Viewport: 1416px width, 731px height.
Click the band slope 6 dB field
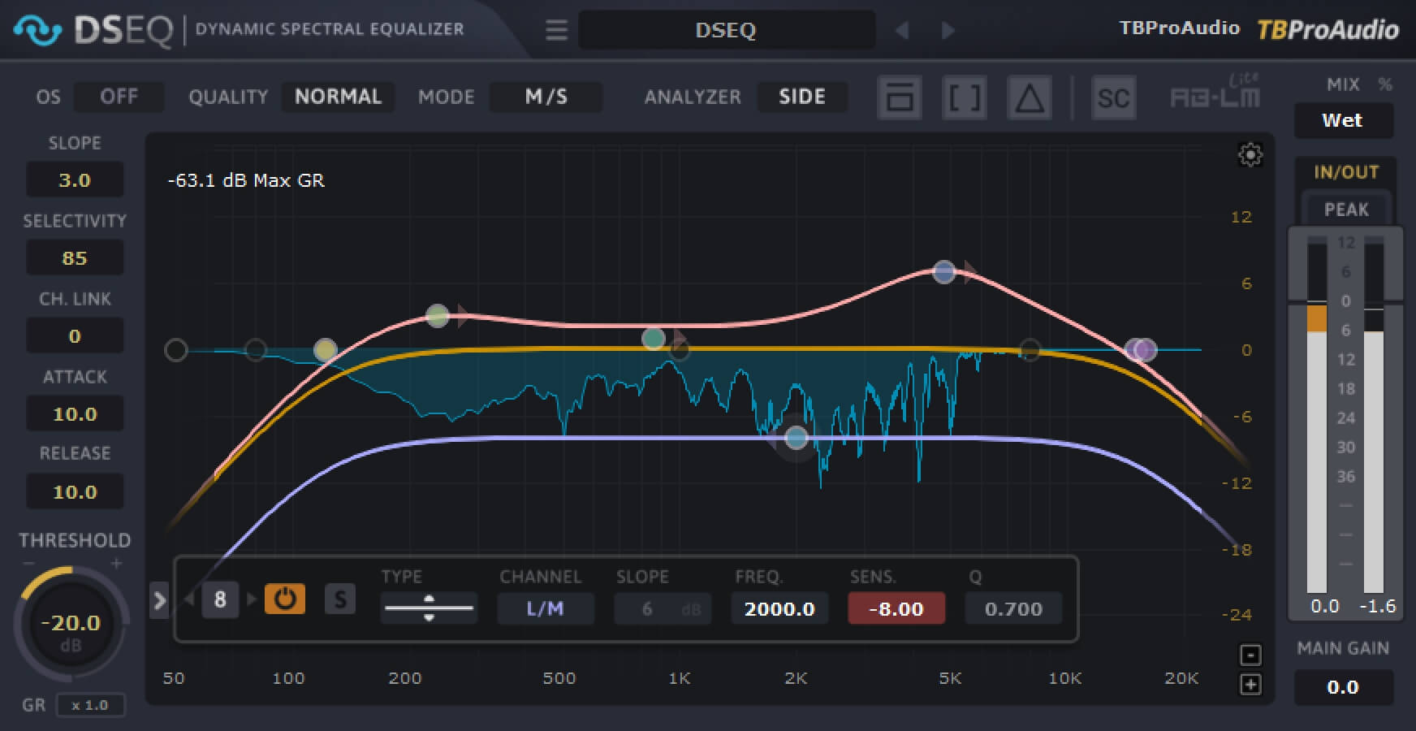(x=663, y=608)
